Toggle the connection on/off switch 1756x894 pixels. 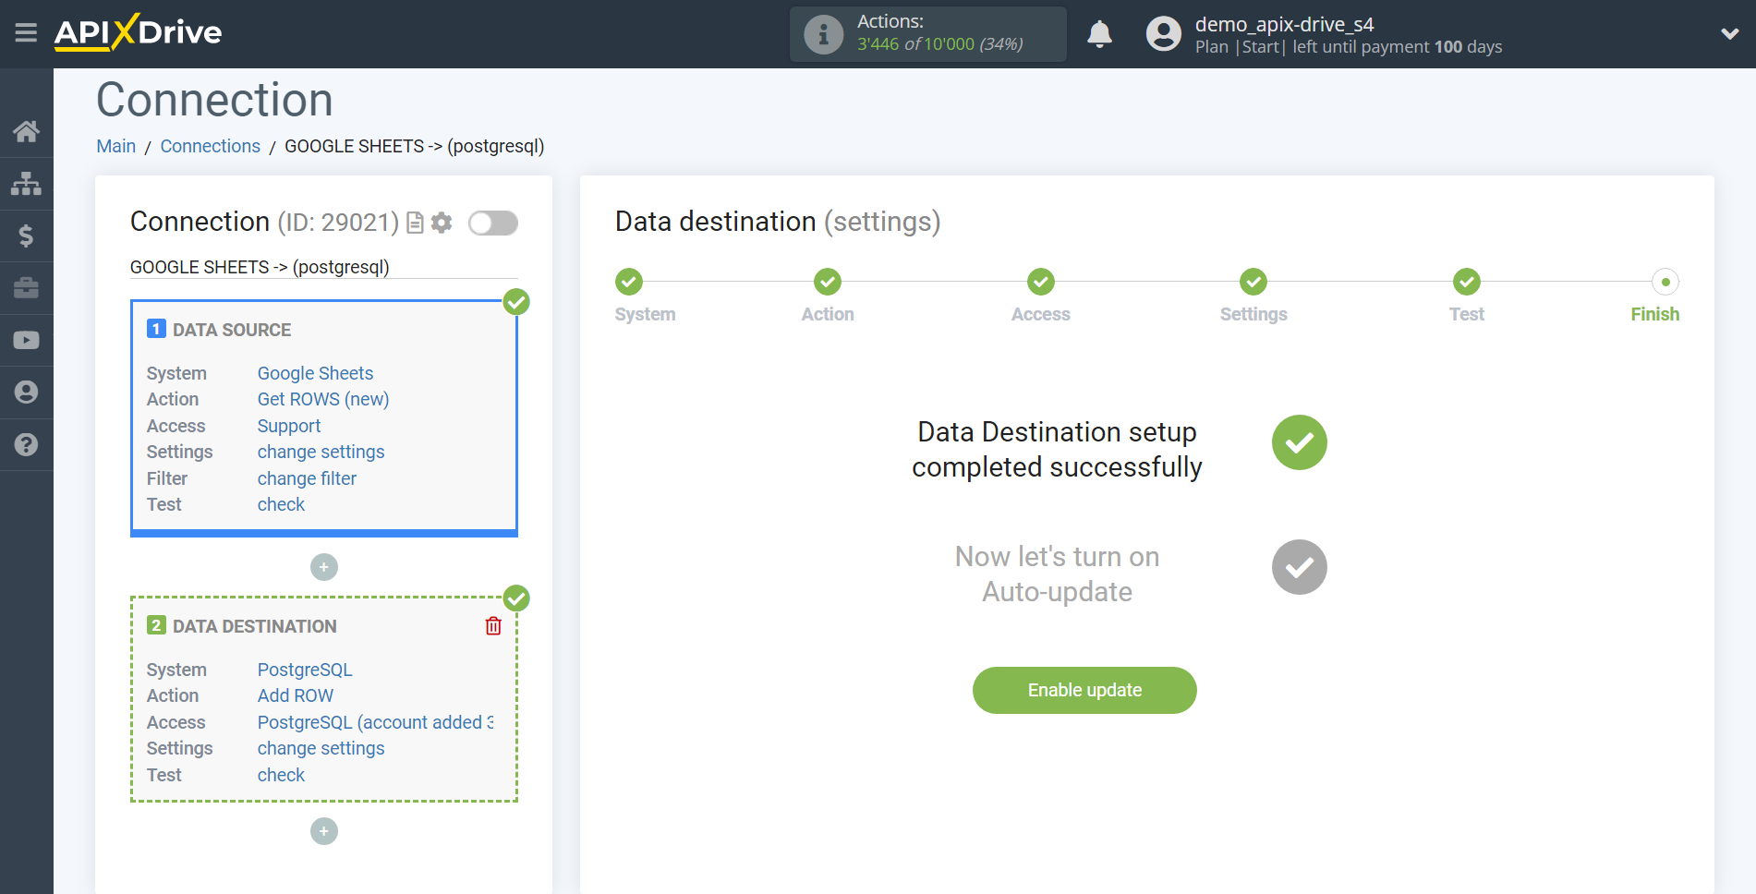point(492,223)
